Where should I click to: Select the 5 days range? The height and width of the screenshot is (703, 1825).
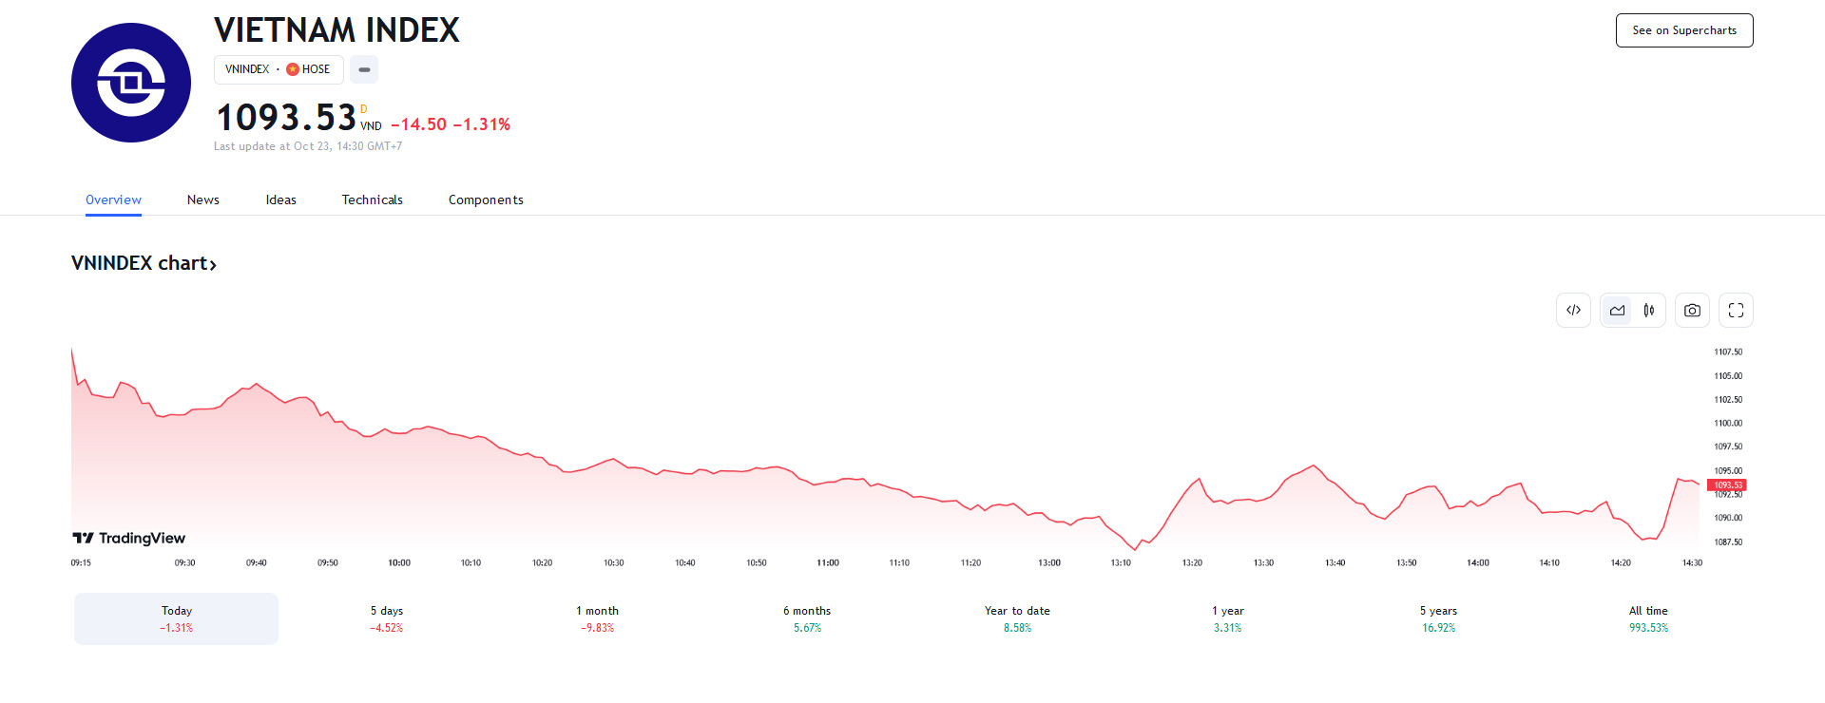coord(387,618)
